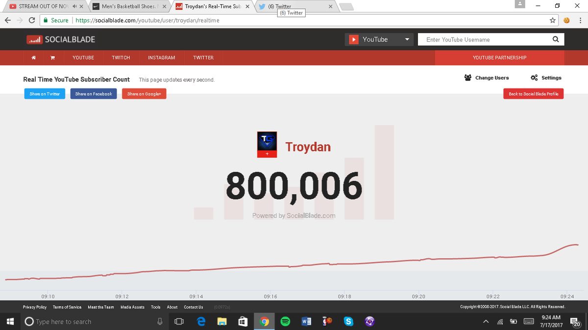
Task: Switch to Men's Basketball Shoes tab
Action: click(x=128, y=6)
